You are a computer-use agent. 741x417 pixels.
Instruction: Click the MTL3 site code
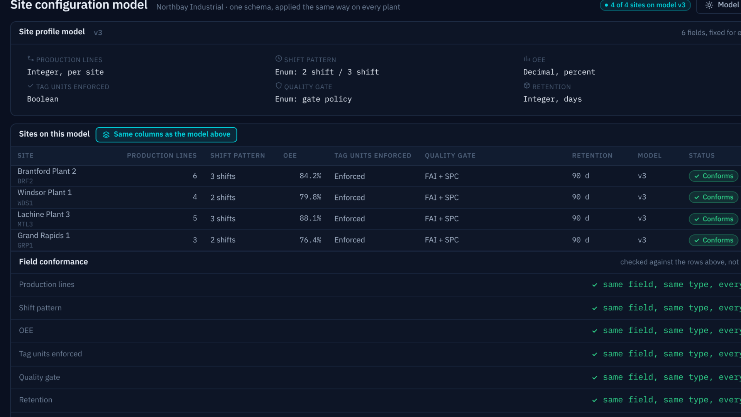[x=25, y=224]
